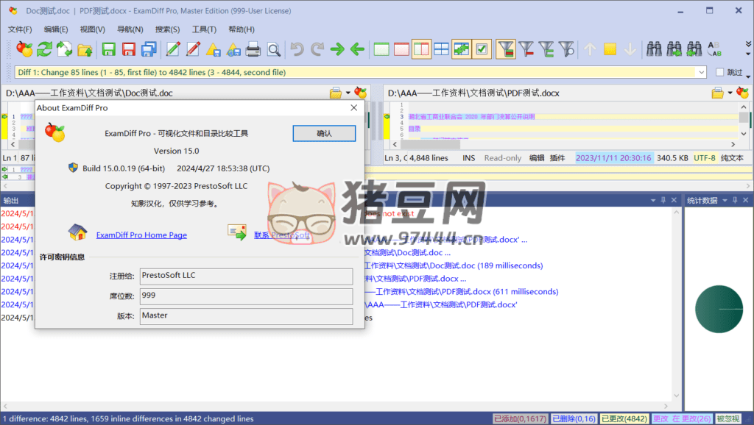The width and height of the screenshot is (754, 425).
Task: Click the fourth filter funnel icon
Action: coord(566,49)
